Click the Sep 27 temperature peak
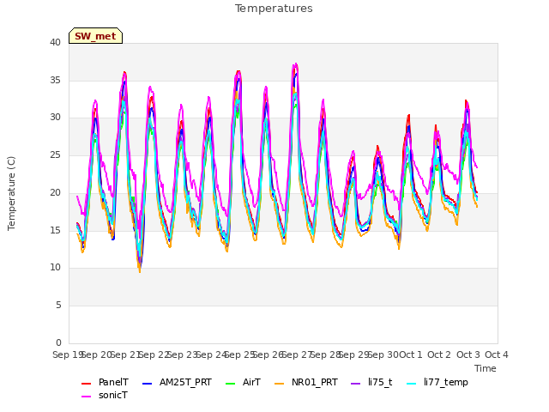 click(296, 64)
